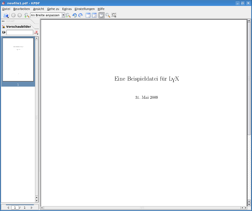Click the current page number field
The width and height of the screenshot is (252, 211).
[15, 208]
